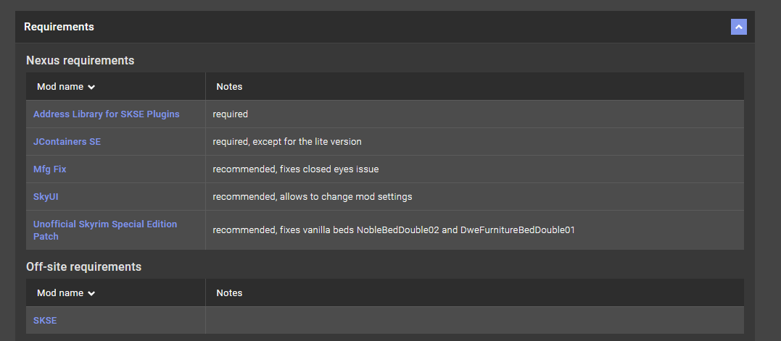Screen dimensions: 781x341
Task: Open the JContainers SE mod link
Action: [x=67, y=142]
